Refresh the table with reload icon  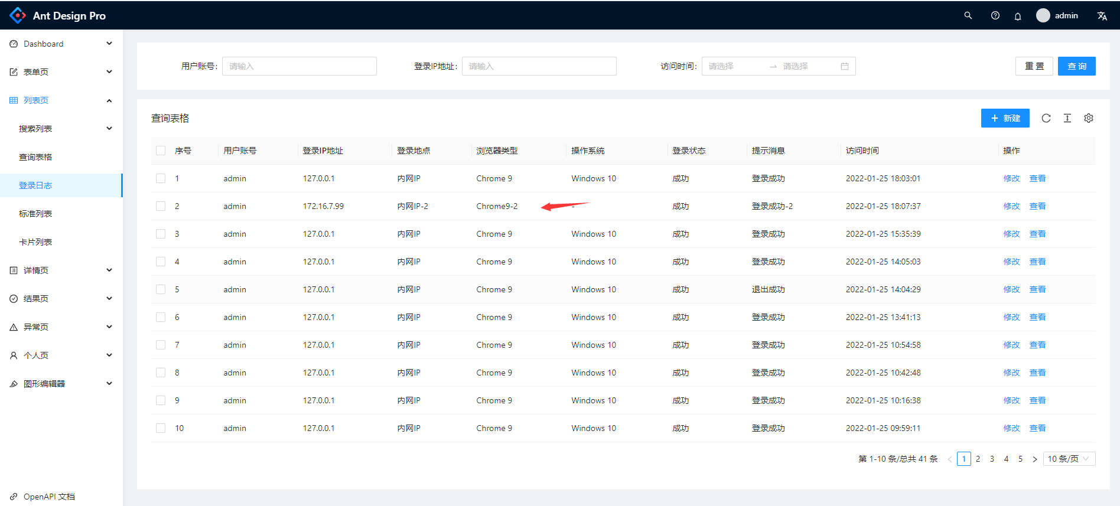(1046, 118)
